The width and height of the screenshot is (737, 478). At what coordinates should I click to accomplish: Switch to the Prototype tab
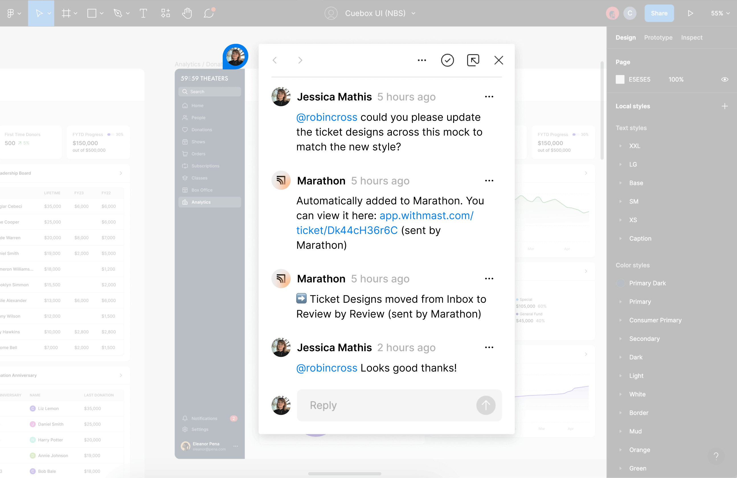pyautogui.click(x=658, y=38)
